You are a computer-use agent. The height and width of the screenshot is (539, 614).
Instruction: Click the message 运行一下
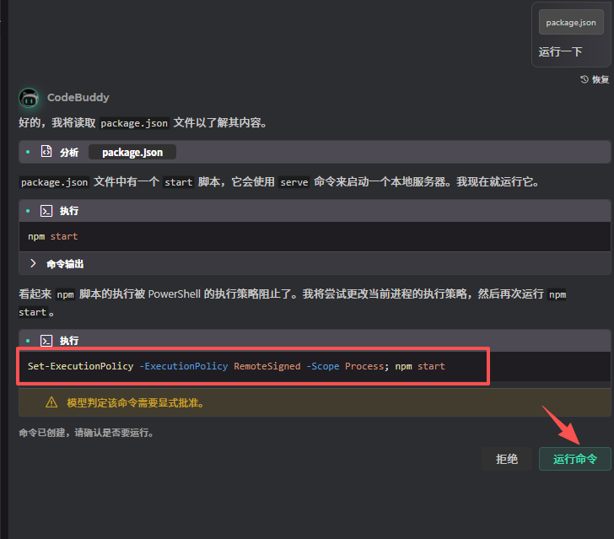[560, 51]
